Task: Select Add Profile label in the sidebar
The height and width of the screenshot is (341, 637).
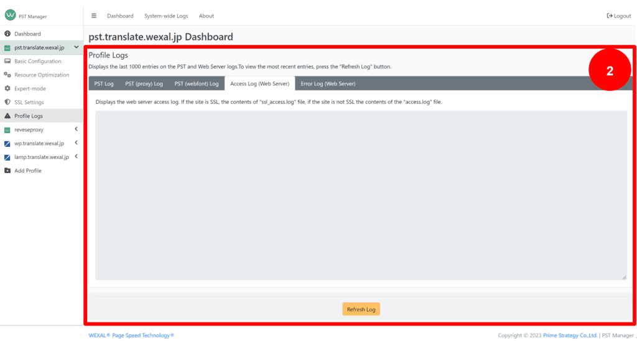Action: click(28, 170)
